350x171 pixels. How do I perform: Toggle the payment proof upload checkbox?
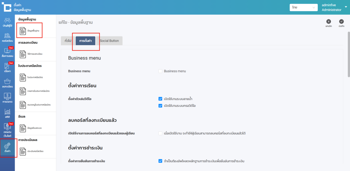(x=160, y=161)
